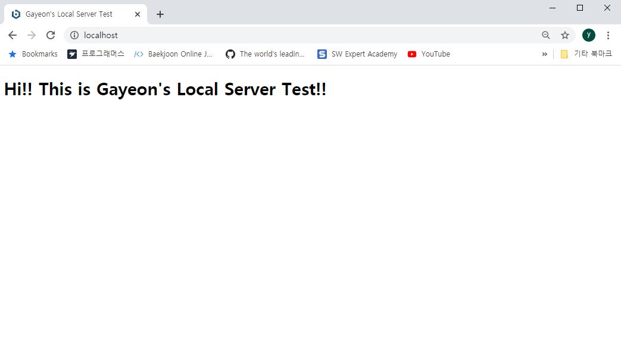Open the YouTube bookmark
The height and width of the screenshot is (353, 621).
tap(429, 54)
